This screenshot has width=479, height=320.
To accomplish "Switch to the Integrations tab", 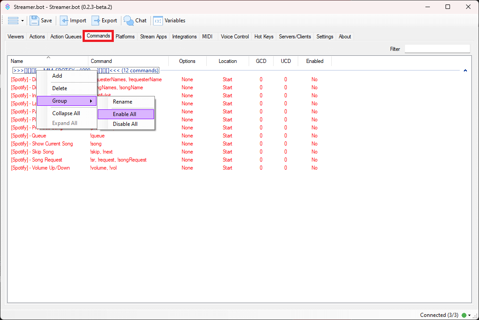I will point(184,36).
